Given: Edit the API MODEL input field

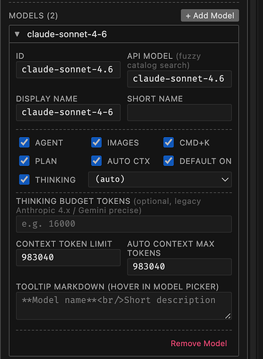Looking at the screenshot, I should coord(179,79).
